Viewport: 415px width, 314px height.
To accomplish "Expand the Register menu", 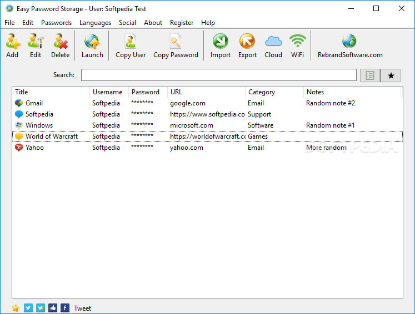I will tap(182, 23).
